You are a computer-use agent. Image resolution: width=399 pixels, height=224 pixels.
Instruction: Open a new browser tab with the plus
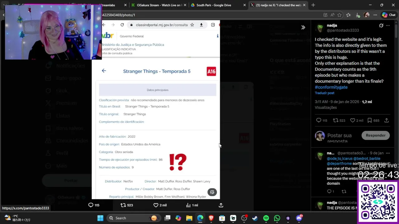(313, 5)
